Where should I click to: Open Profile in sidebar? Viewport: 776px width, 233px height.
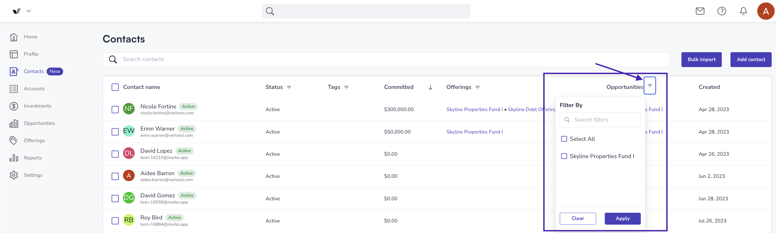coord(31,54)
